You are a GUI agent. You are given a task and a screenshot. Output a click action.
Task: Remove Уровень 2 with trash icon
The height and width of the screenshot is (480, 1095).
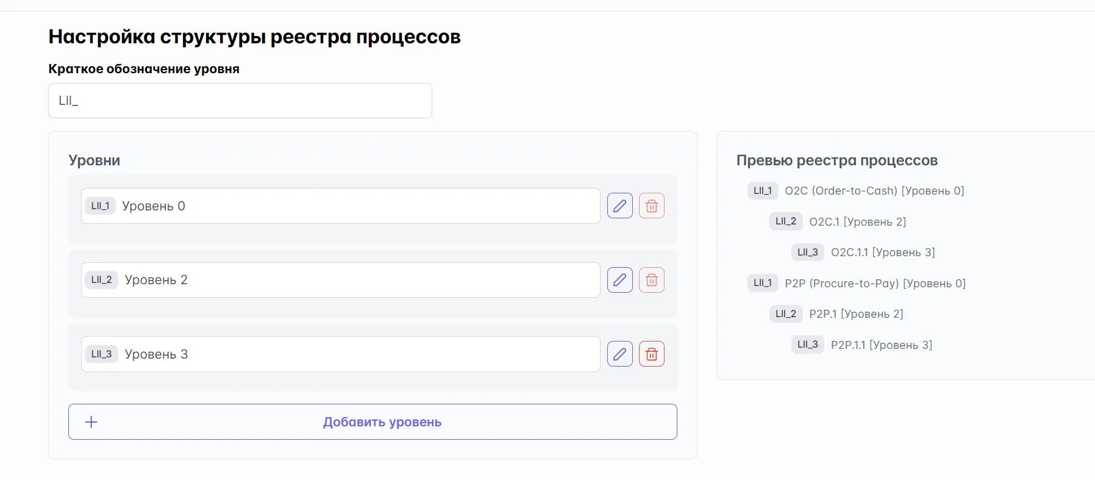pyautogui.click(x=651, y=280)
